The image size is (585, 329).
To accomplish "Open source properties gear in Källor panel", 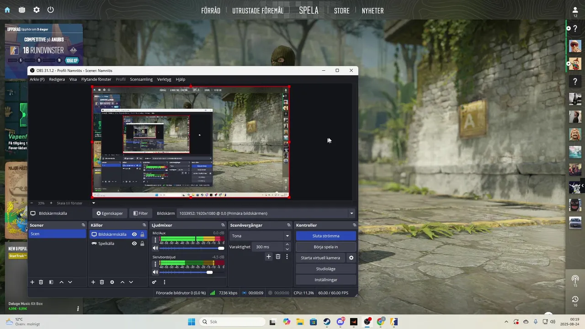I will pos(112,282).
